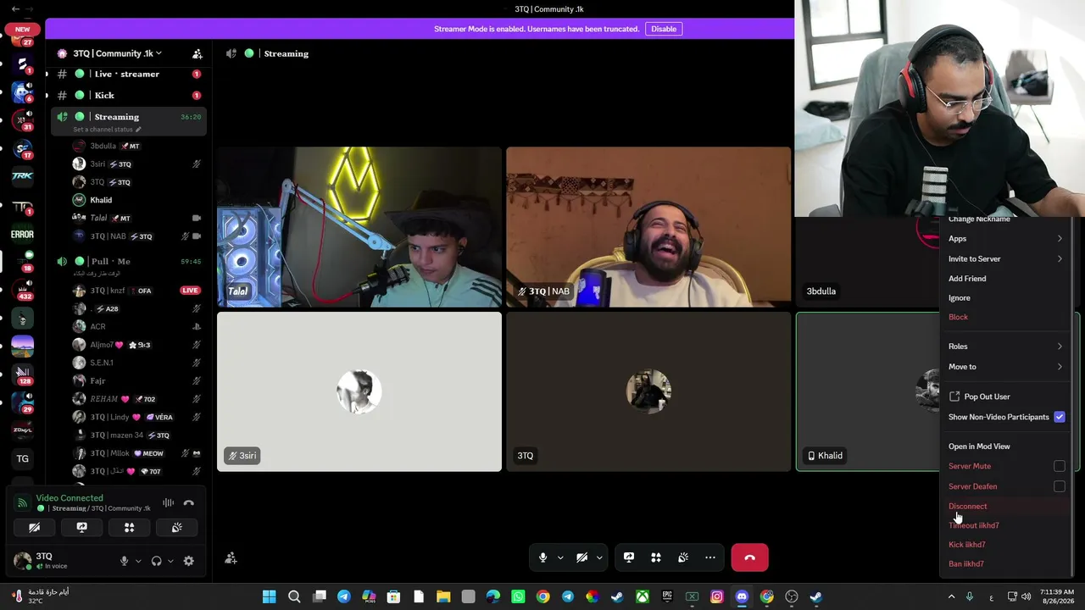Toggle microphone mute in bottom call controls
Screen dimensions: 1085x610
pos(543,557)
